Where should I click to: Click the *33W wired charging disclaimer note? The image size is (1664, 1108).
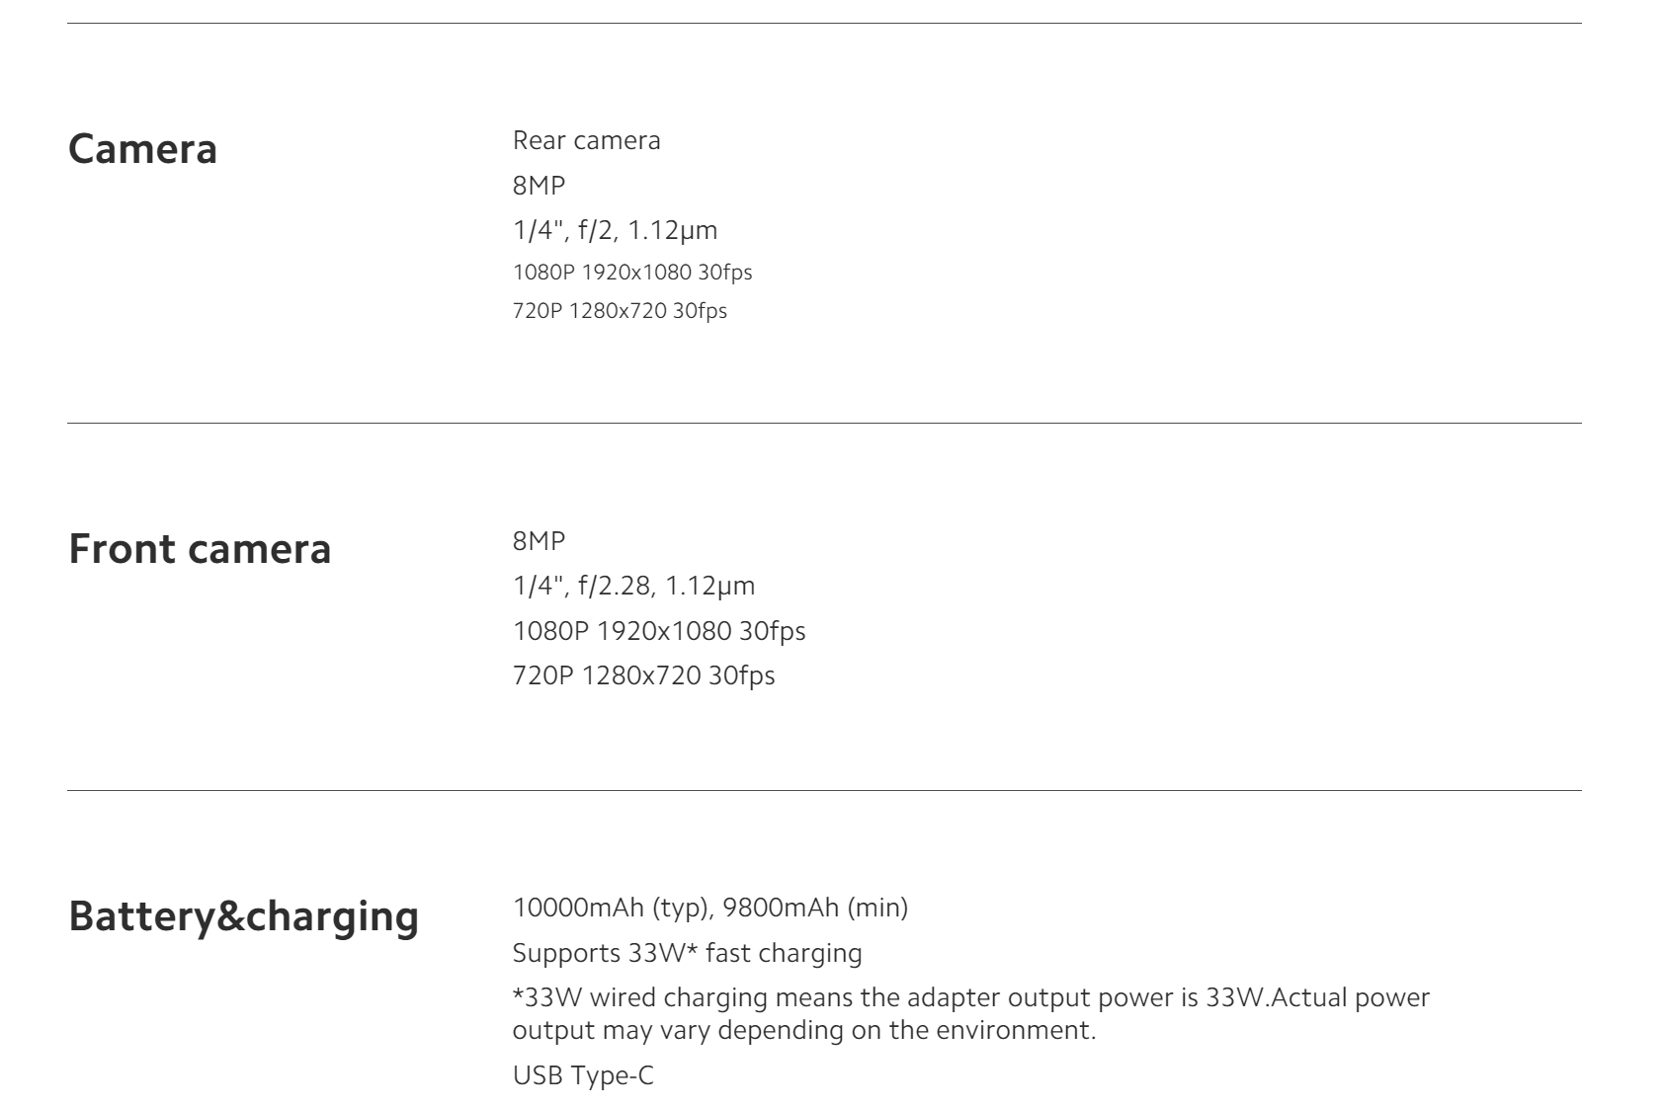pyautogui.click(x=970, y=1013)
